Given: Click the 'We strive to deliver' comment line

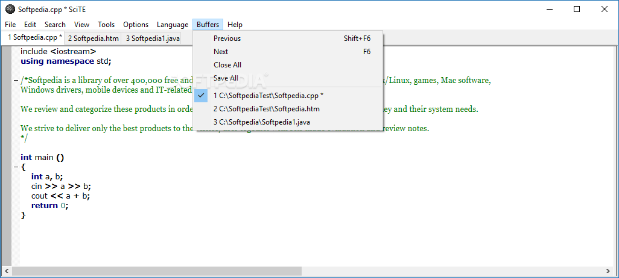Looking at the screenshot, I should [x=225, y=128].
